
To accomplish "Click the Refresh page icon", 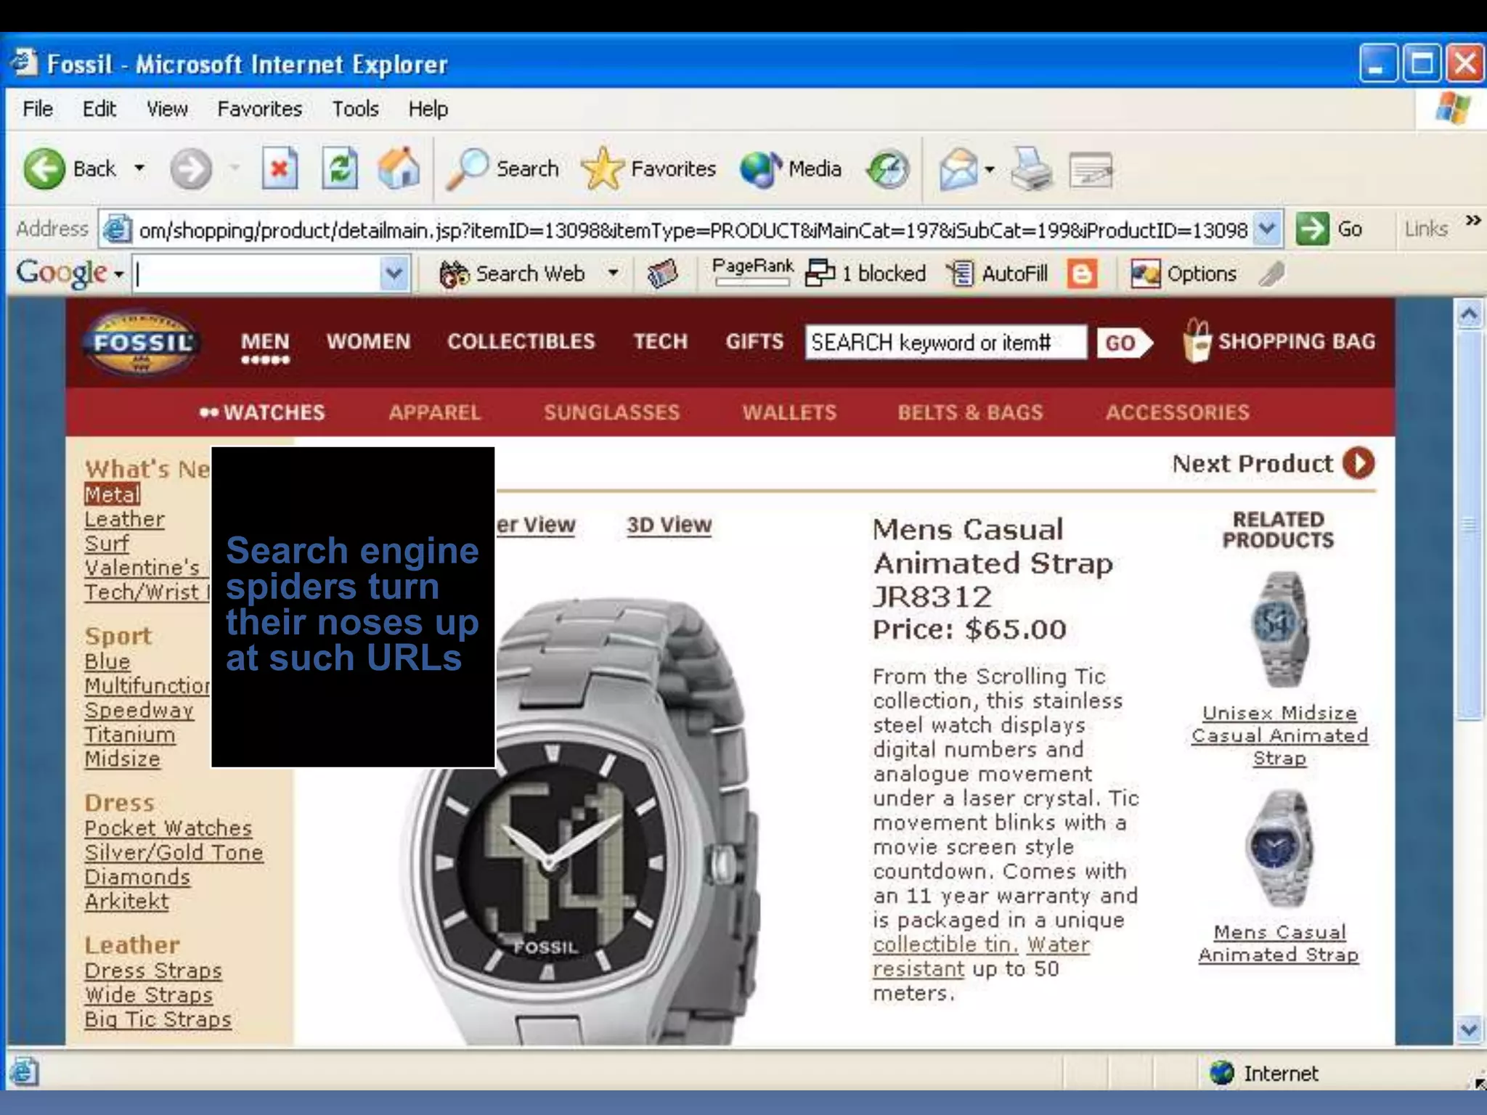I will 339,169.
